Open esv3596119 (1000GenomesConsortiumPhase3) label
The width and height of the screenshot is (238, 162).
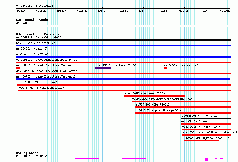click(x=48, y=60)
